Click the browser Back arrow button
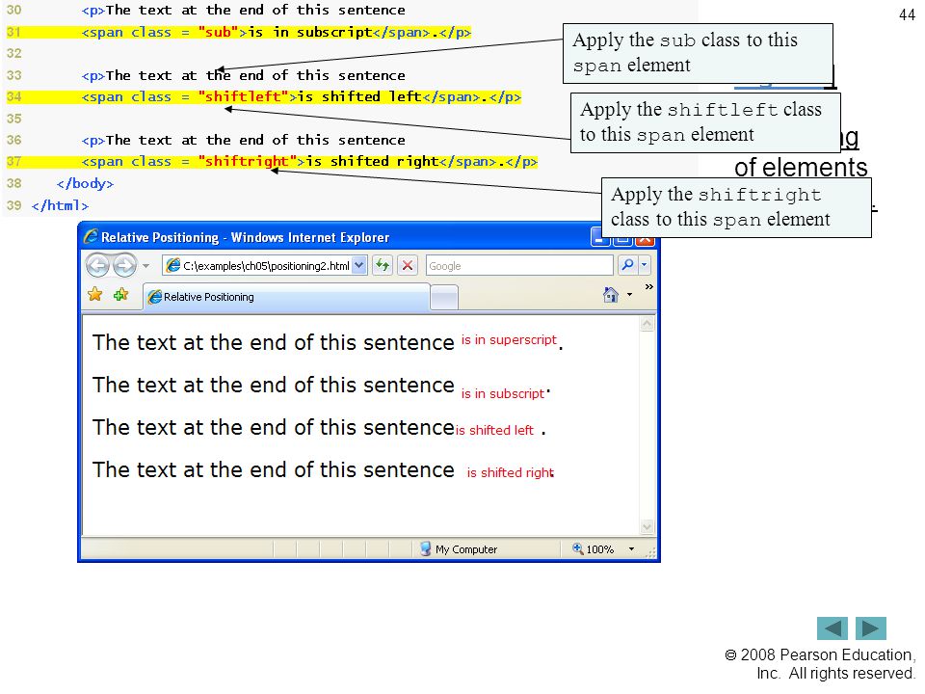 click(x=98, y=266)
